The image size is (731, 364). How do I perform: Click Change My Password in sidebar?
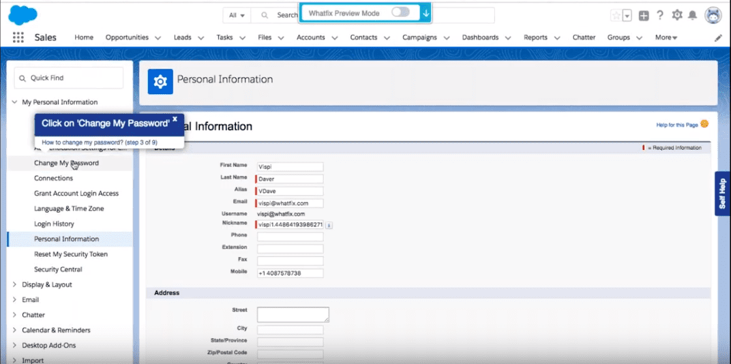click(66, 163)
